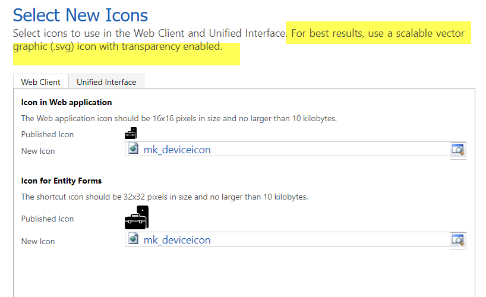Click web resource icon in Web application field
This screenshot has height=297, width=486.
[x=133, y=149]
